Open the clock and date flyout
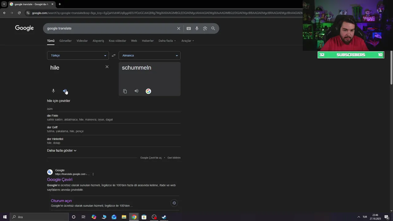393x221 pixels. pyautogui.click(x=375, y=217)
